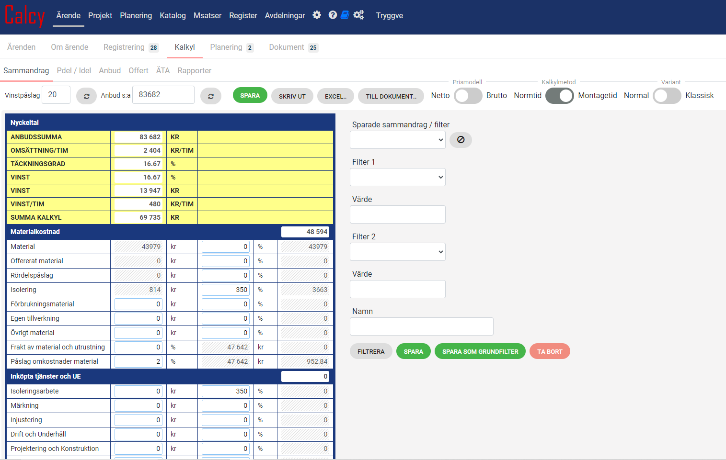Expand the Filter 1 dropdown

click(398, 178)
